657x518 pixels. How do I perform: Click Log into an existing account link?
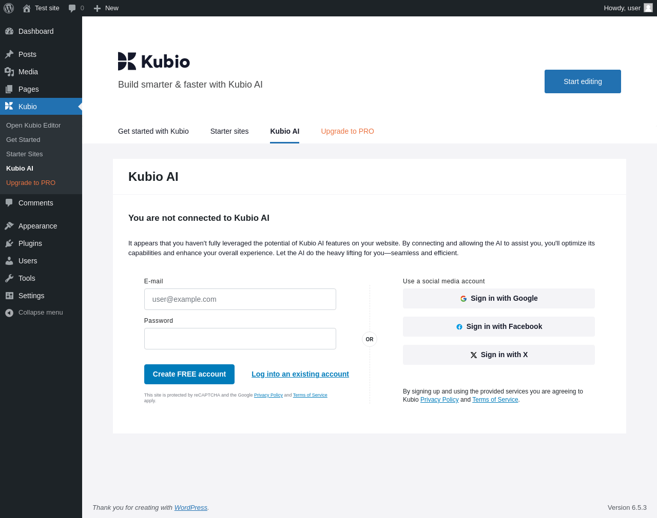coord(300,374)
